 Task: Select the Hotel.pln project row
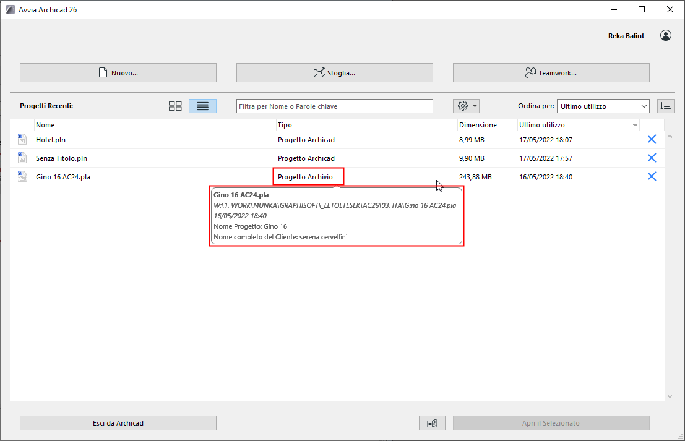337,140
